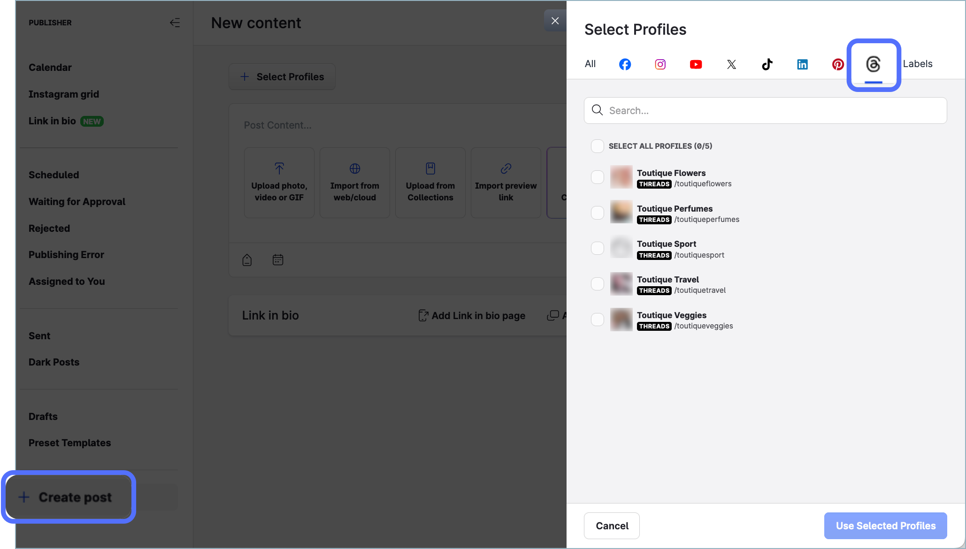Tick the Toutique Veggies profile checkbox
Viewport: 966px width, 549px height.
[x=597, y=320]
